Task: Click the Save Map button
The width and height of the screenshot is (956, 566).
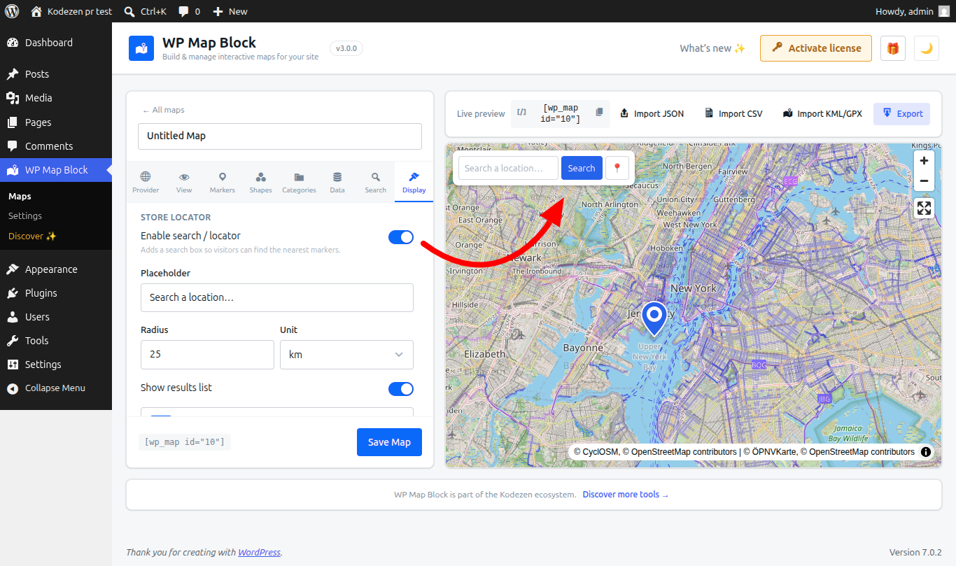Action: click(390, 442)
